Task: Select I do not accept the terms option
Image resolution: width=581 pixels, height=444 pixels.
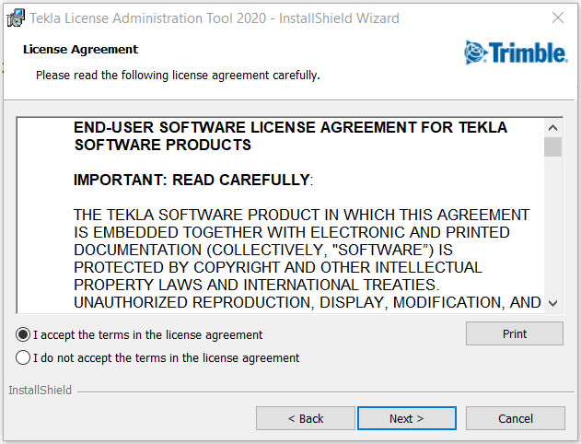Action: tap(23, 358)
